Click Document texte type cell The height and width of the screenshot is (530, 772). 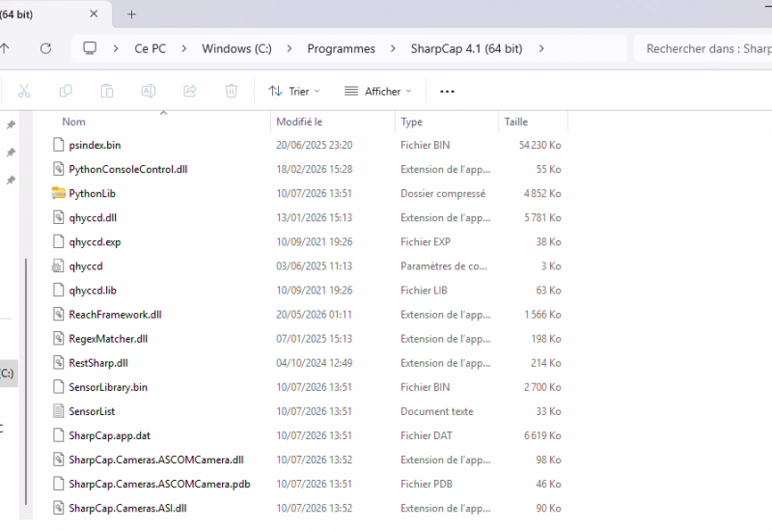pyautogui.click(x=437, y=411)
